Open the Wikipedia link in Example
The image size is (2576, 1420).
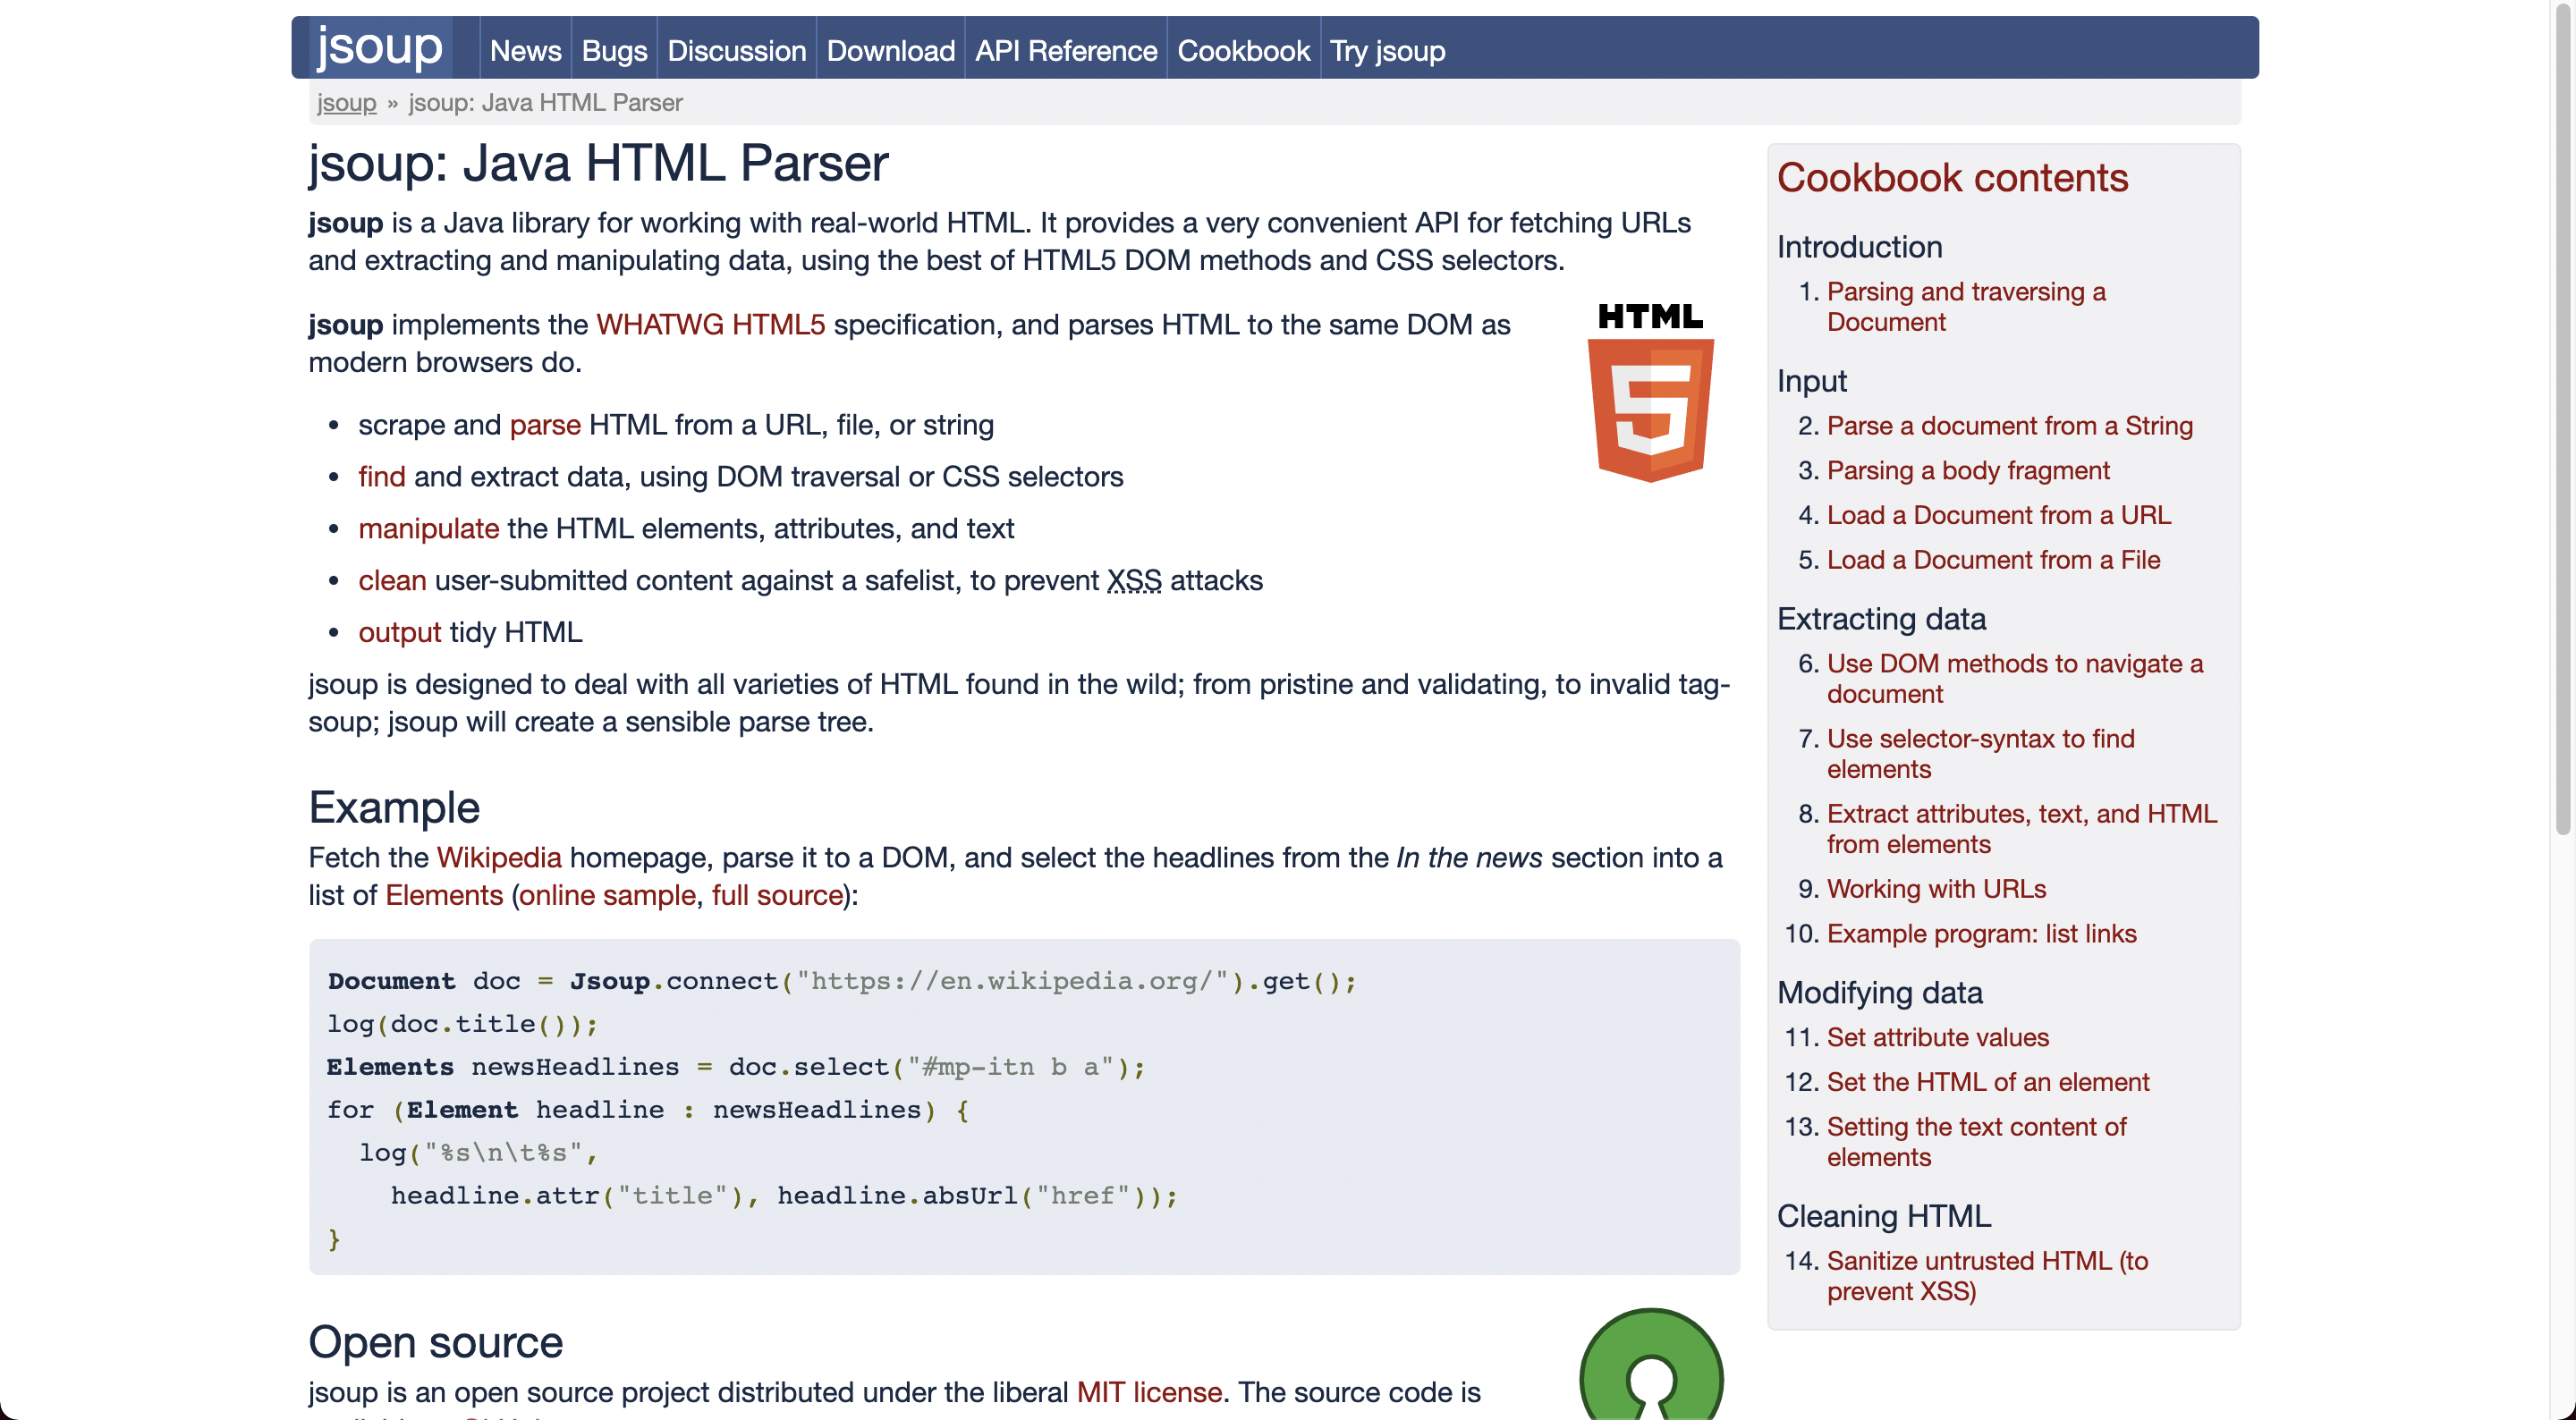click(x=499, y=858)
